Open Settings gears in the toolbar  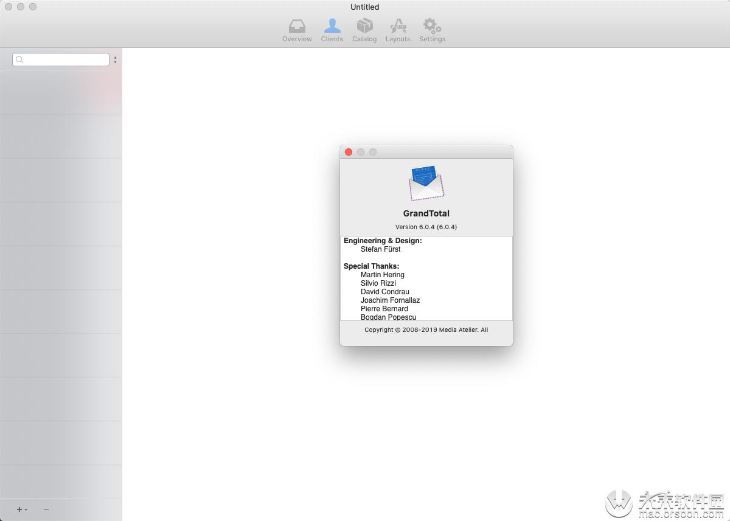coord(432,26)
